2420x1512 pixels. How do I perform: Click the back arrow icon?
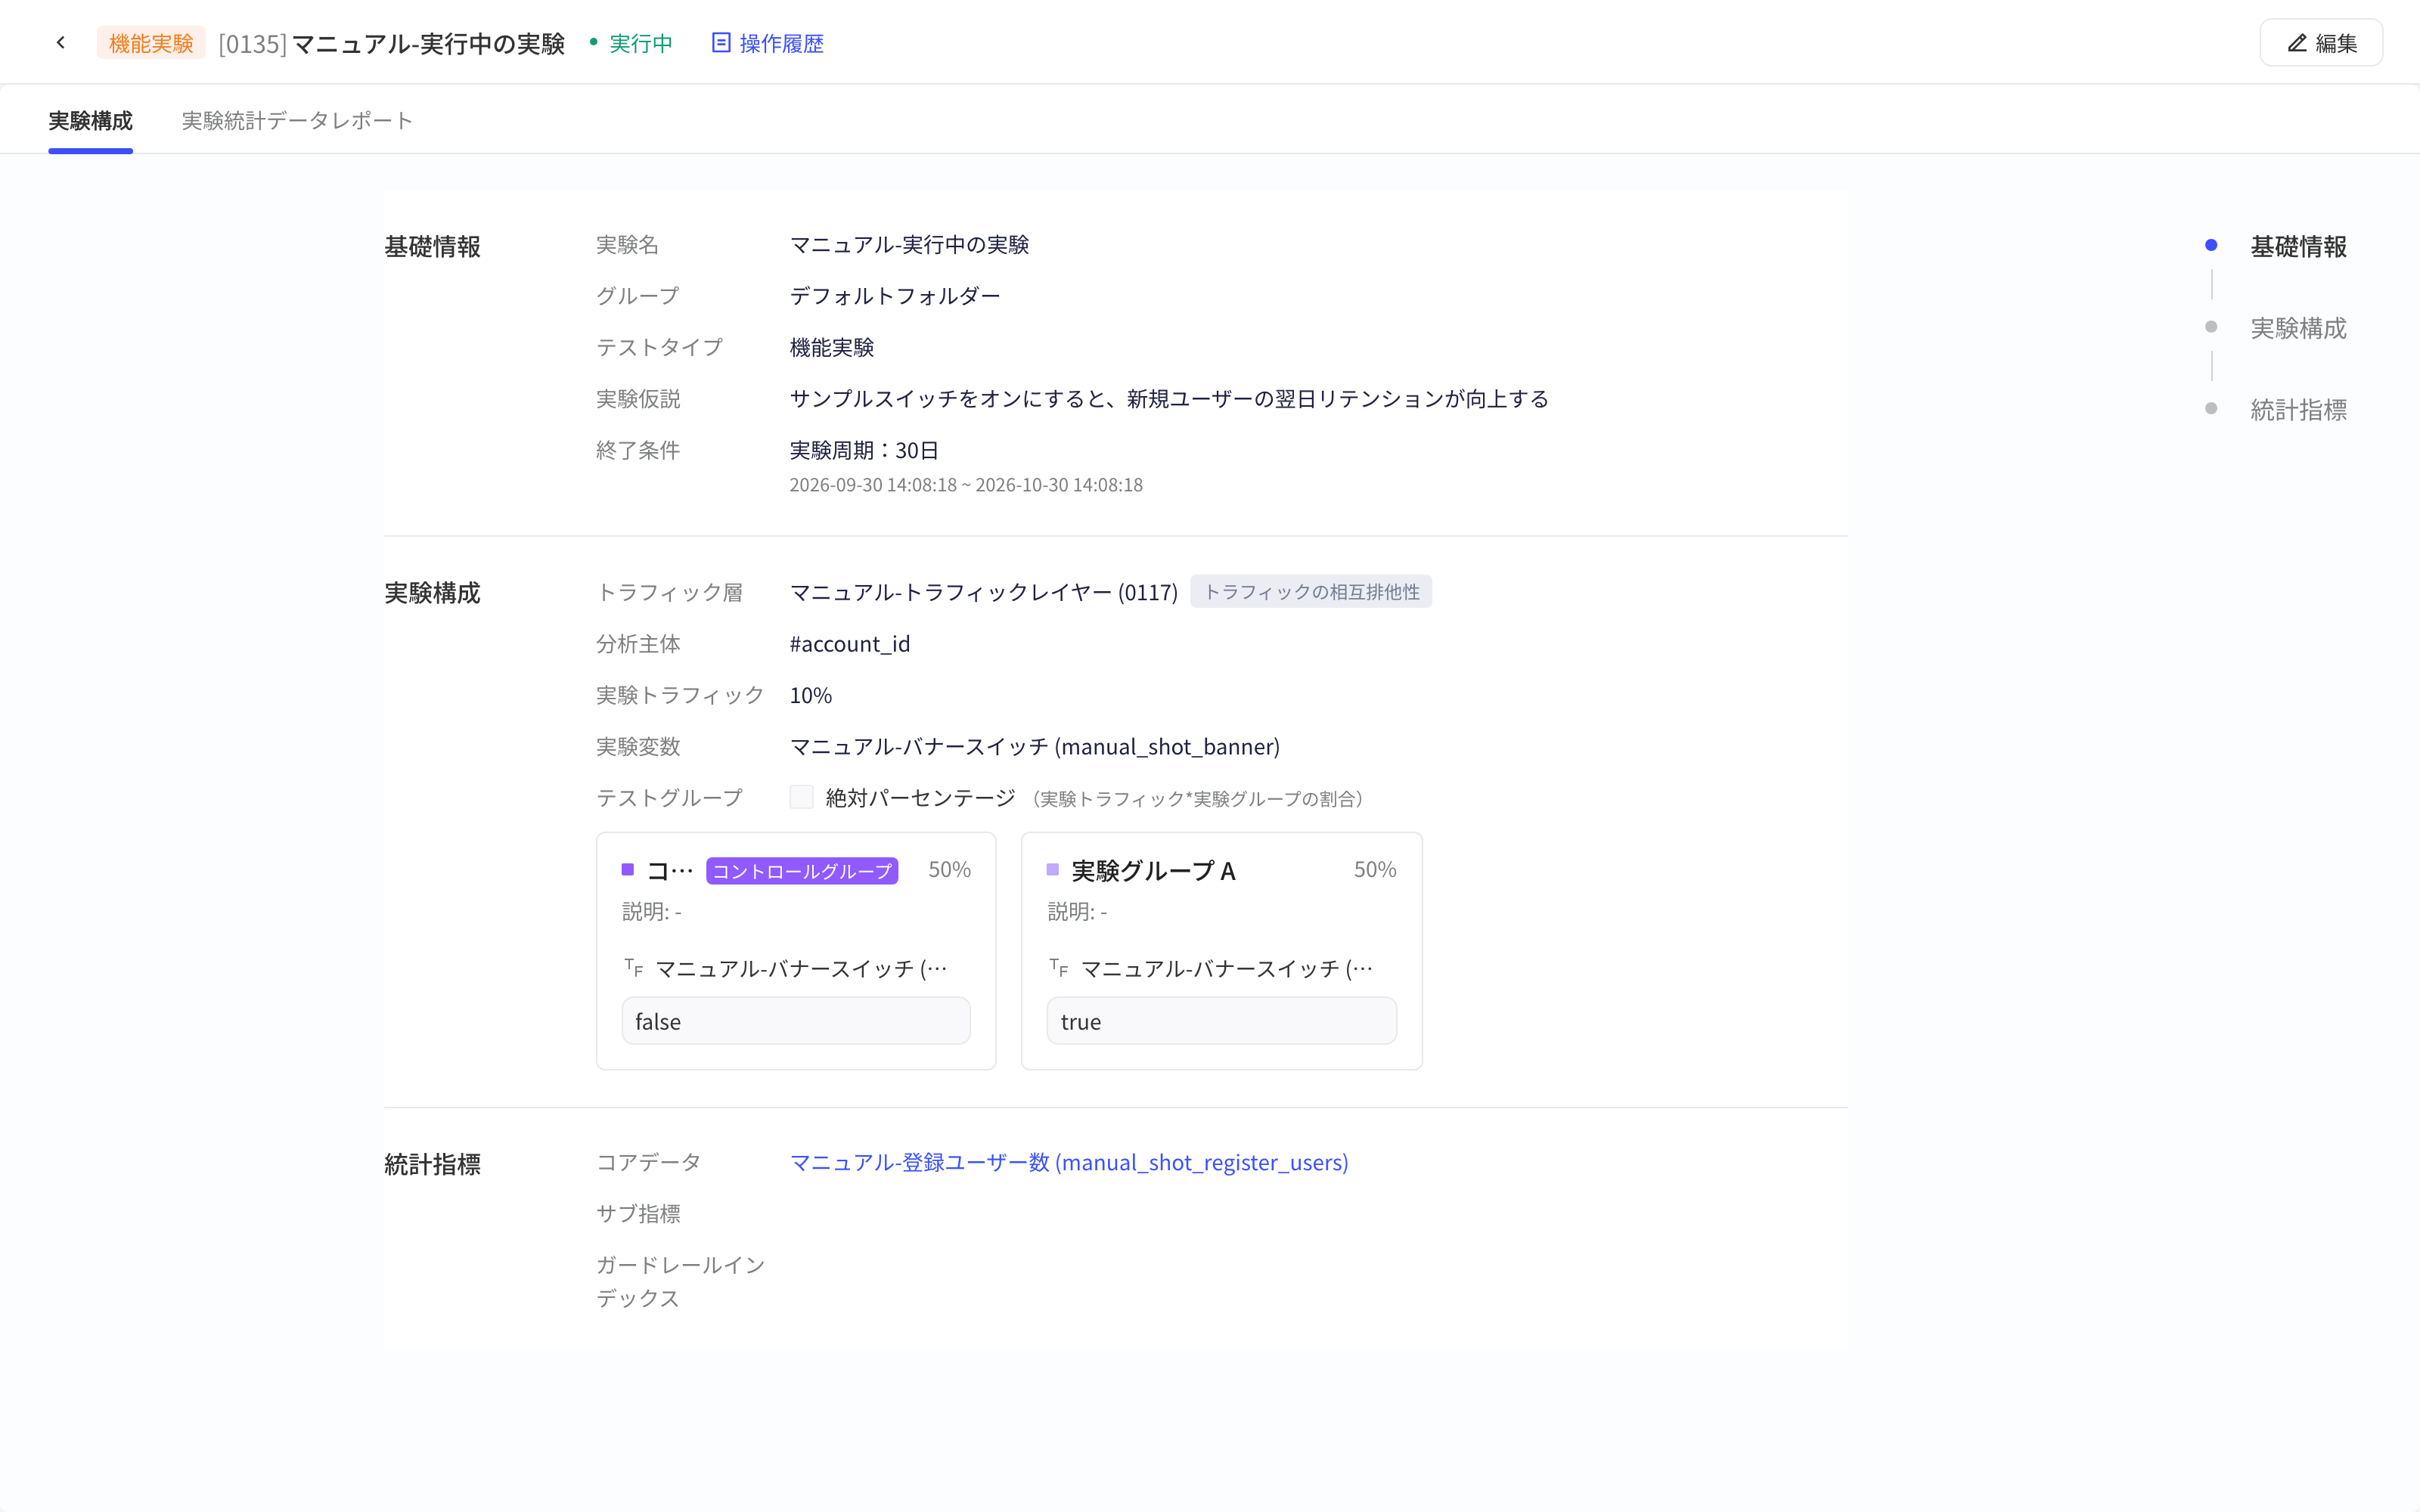coord(61,43)
